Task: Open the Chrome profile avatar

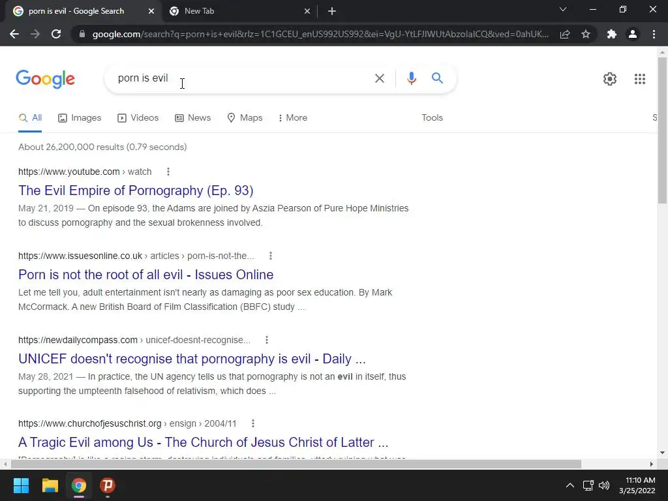Action: pos(633,34)
